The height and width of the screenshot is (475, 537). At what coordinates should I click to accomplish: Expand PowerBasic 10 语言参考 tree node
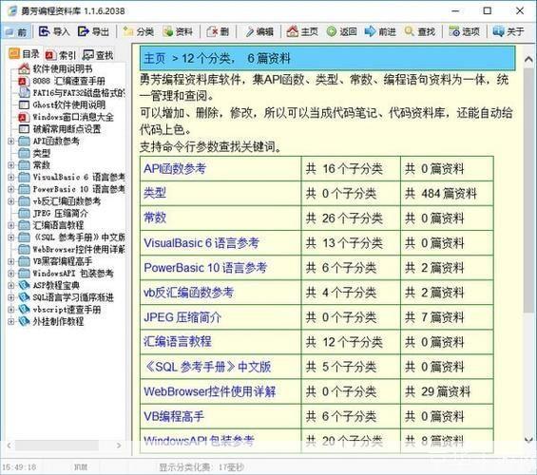pyautogui.click(x=11, y=189)
